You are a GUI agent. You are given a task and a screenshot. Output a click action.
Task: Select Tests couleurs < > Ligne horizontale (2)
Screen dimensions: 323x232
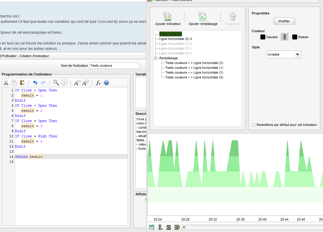[194, 63]
